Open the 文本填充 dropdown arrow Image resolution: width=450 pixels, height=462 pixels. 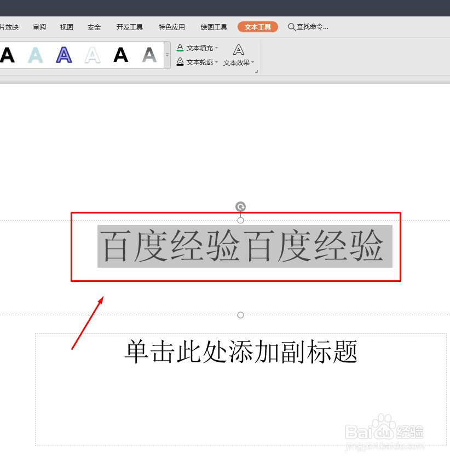[x=217, y=48]
